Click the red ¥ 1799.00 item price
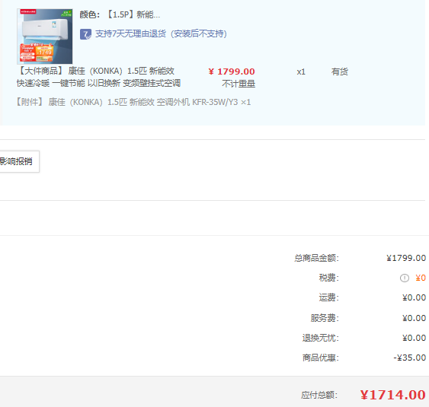Viewport: 429px width, 407px height. click(232, 72)
